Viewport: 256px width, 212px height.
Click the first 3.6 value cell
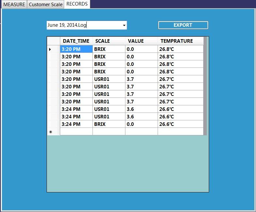click(141, 109)
